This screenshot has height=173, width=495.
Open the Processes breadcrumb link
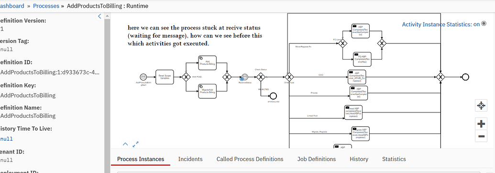[46, 6]
